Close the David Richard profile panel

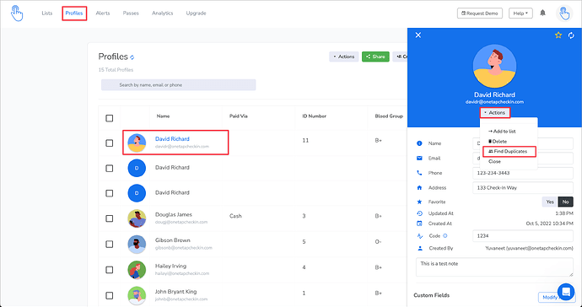tap(418, 35)
